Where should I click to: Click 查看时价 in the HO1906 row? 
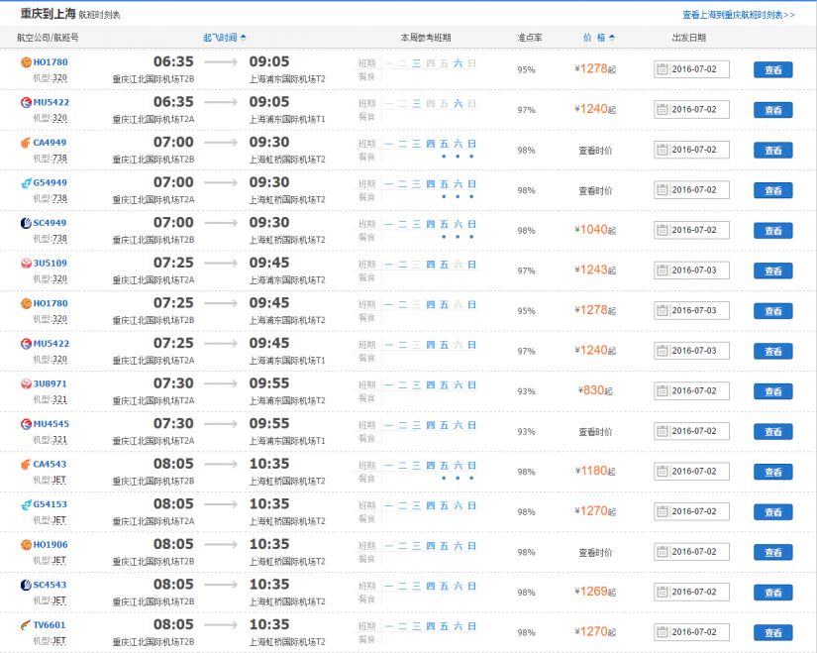pos(595,552)
